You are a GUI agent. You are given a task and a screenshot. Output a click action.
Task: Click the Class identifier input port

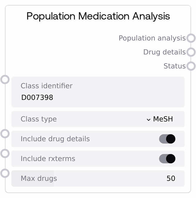(5, 79)
